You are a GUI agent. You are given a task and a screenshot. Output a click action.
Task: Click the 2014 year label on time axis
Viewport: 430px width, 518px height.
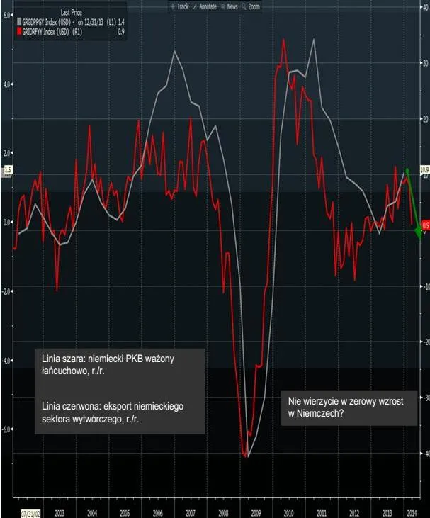(412, 513)
